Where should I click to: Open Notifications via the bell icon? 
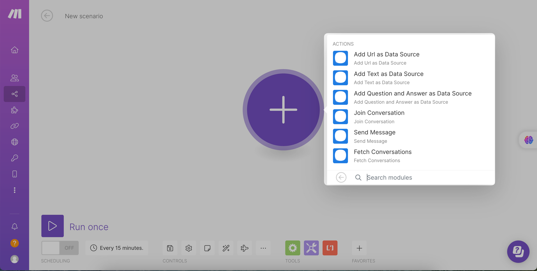click(x=14, y=227)
